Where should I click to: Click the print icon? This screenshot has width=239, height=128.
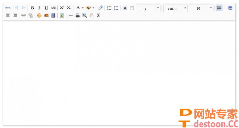tap(78, 15)
